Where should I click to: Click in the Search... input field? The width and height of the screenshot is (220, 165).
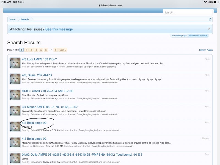coord(188,12)
